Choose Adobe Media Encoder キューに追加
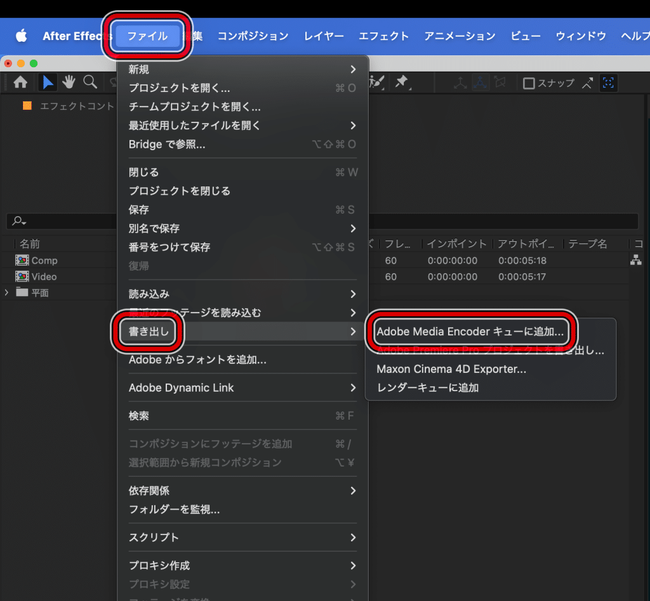 pos(470,332)
